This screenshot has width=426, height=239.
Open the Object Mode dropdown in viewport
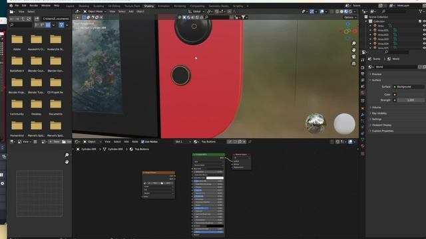click(x=95, y=12)
